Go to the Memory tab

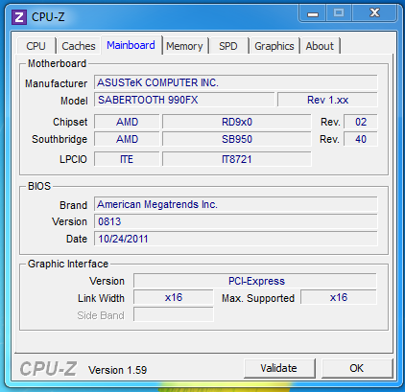coord(184,46)
